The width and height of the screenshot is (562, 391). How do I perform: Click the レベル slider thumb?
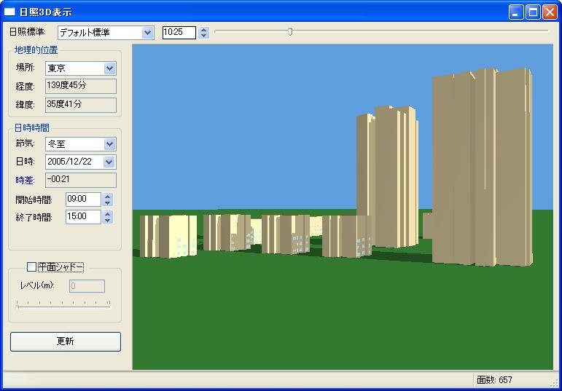17,307
